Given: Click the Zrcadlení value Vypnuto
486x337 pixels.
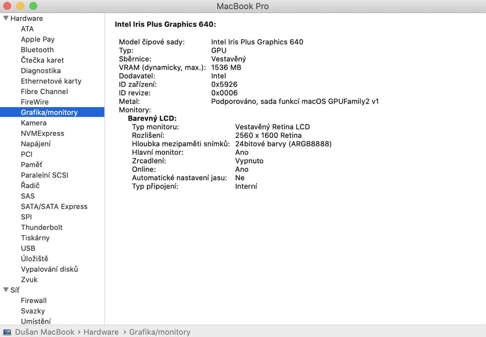Looking at the screenshot, I should (x=249, y=161).
